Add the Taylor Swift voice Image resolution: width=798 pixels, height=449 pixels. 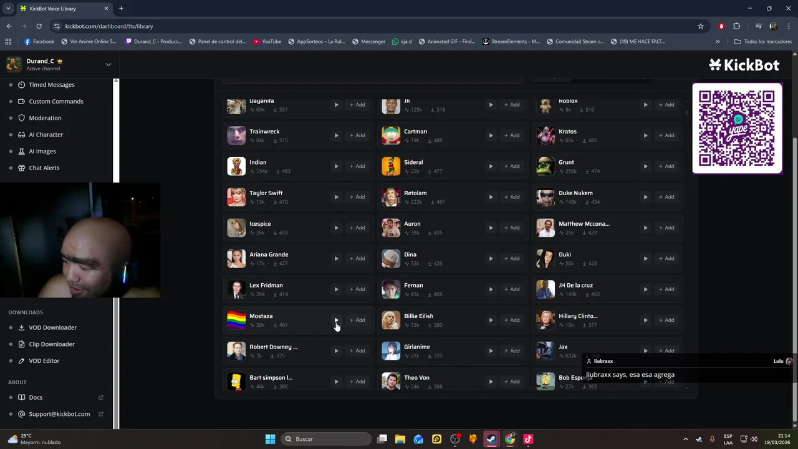click(x=357, y=197)
